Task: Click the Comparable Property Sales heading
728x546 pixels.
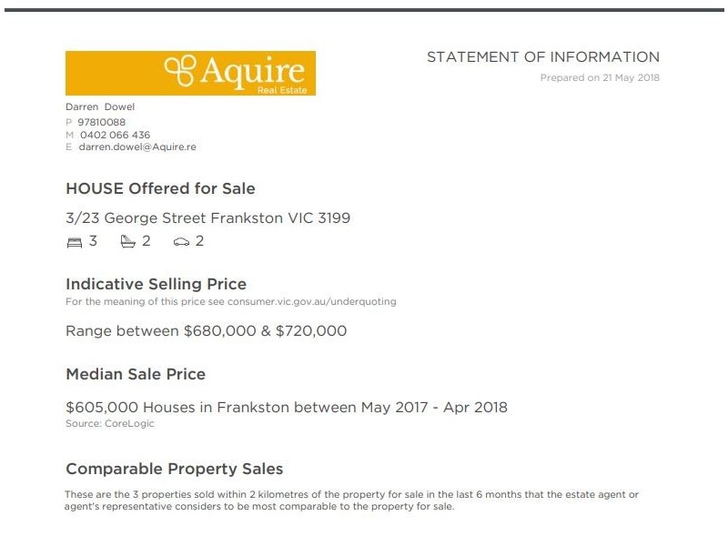Action: pos(174,470)
